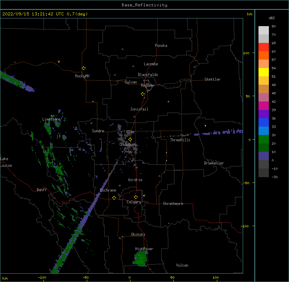This screenshot has height=282, width=289.
Task: Click yellow diamond marker near Olds
Action: [x=130, y=140]
